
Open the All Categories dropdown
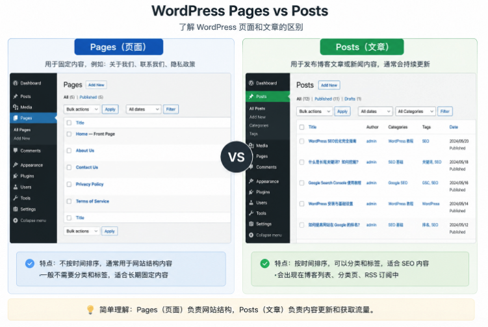click(415, 111)
